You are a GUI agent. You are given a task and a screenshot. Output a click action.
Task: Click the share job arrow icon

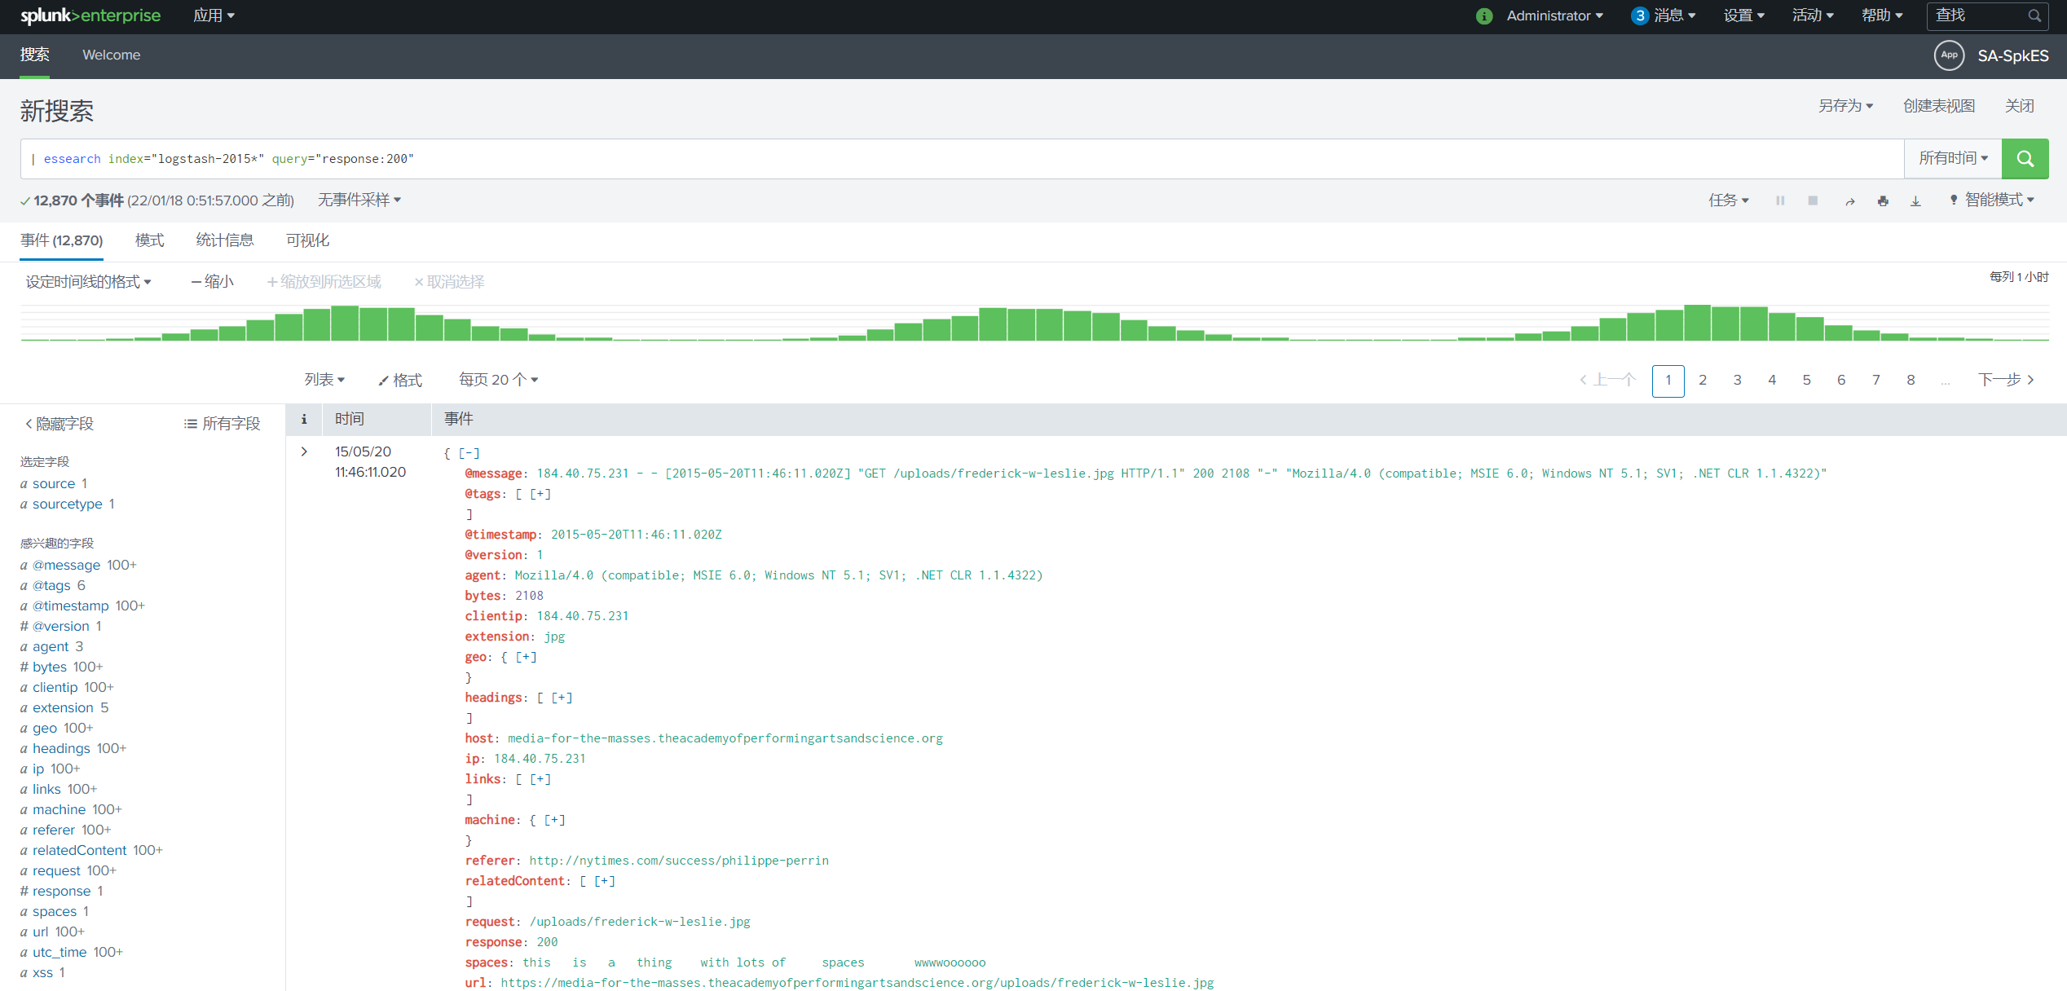click(x=1850, y=201)
